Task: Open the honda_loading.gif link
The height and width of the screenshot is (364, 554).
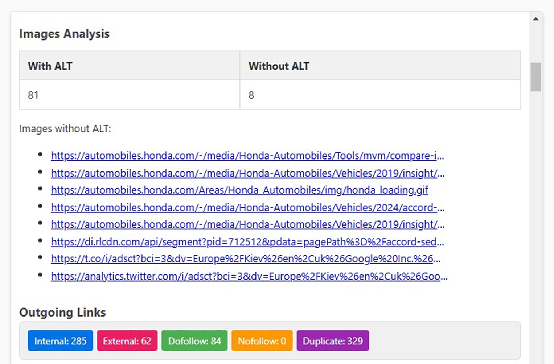Action: click(239, 190)
